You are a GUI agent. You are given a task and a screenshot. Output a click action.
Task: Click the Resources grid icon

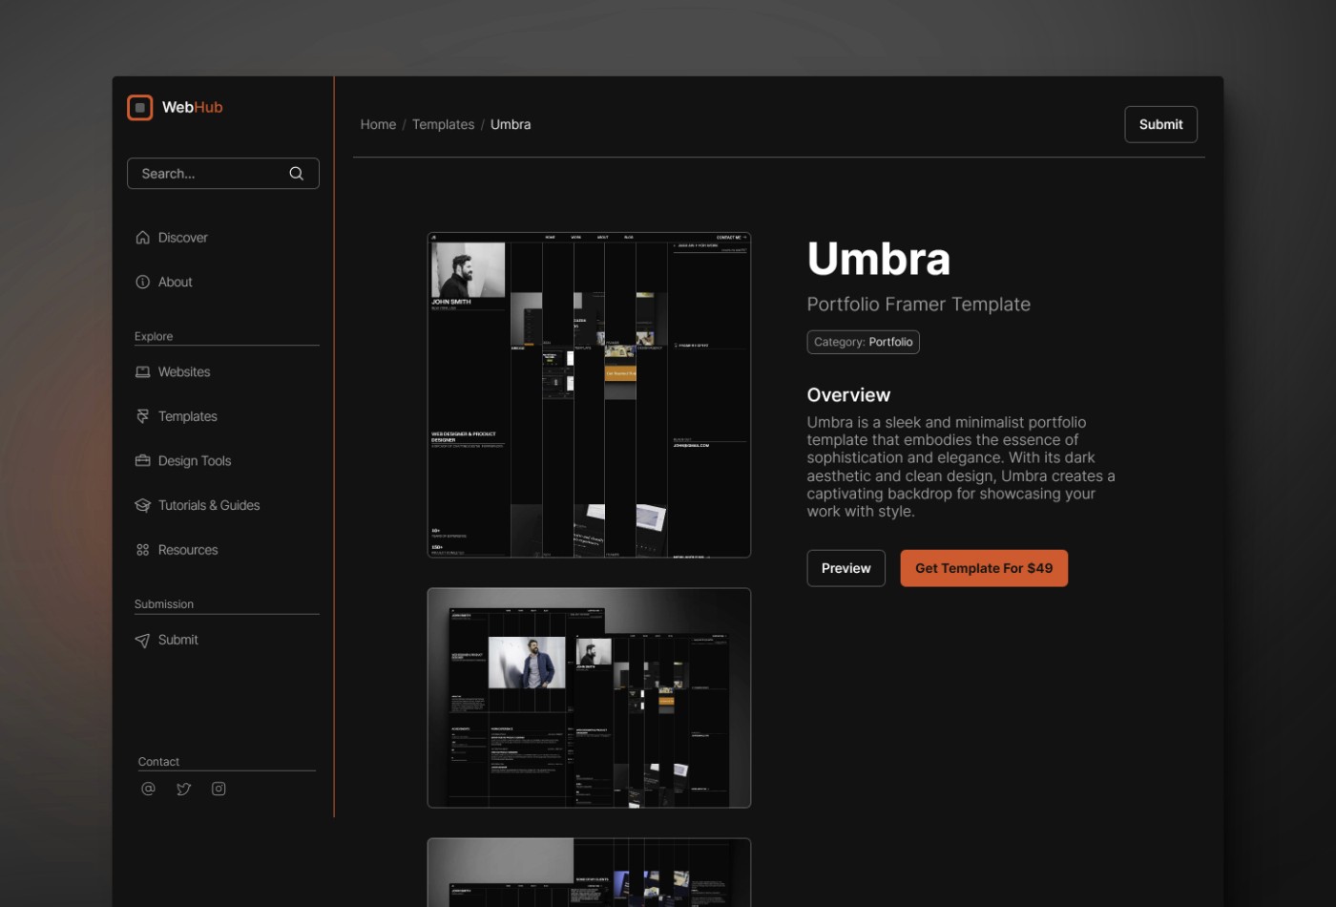(143, 549)
